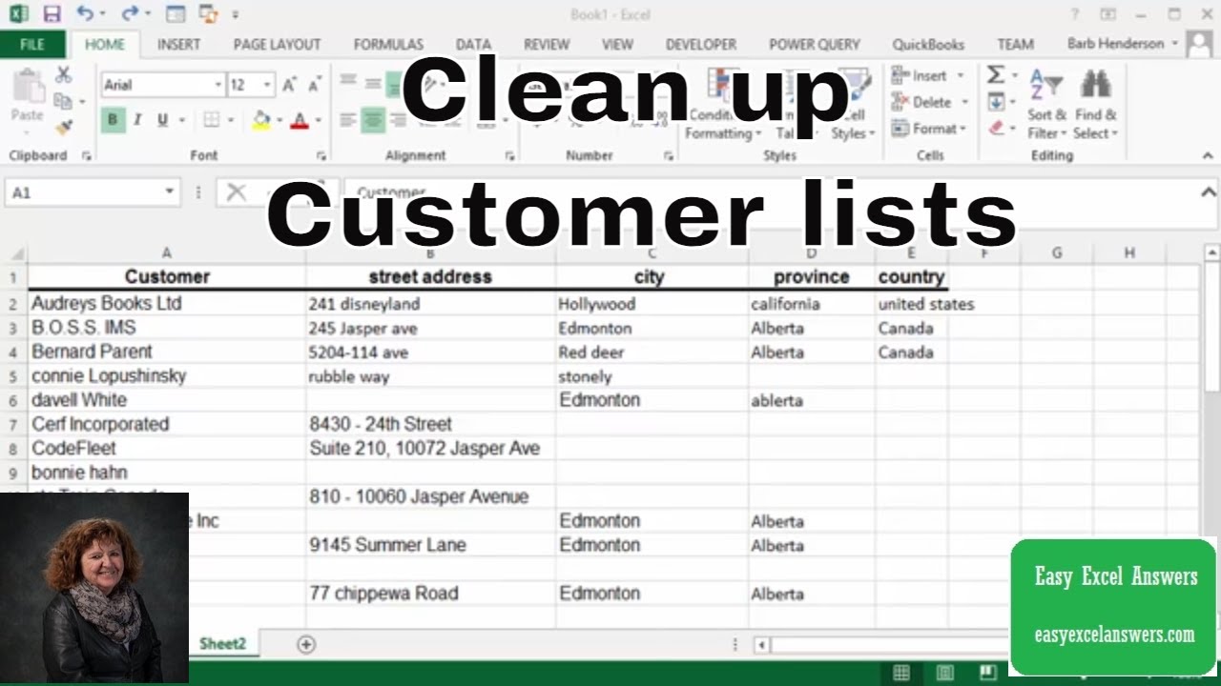The height and width of the screenshot is (686, 1221).
Task: Undo the last action
Action: (x=85, y=14)
